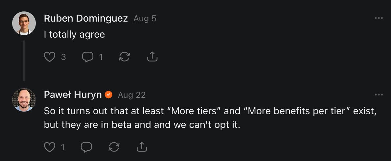Like Ruben Dominguez's comment
Image resolution: width=391 pixels, height=161 pixels.
pos(50,57)
